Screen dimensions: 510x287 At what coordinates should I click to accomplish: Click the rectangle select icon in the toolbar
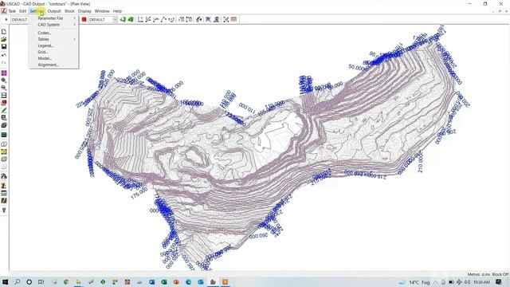coord(140,19)
